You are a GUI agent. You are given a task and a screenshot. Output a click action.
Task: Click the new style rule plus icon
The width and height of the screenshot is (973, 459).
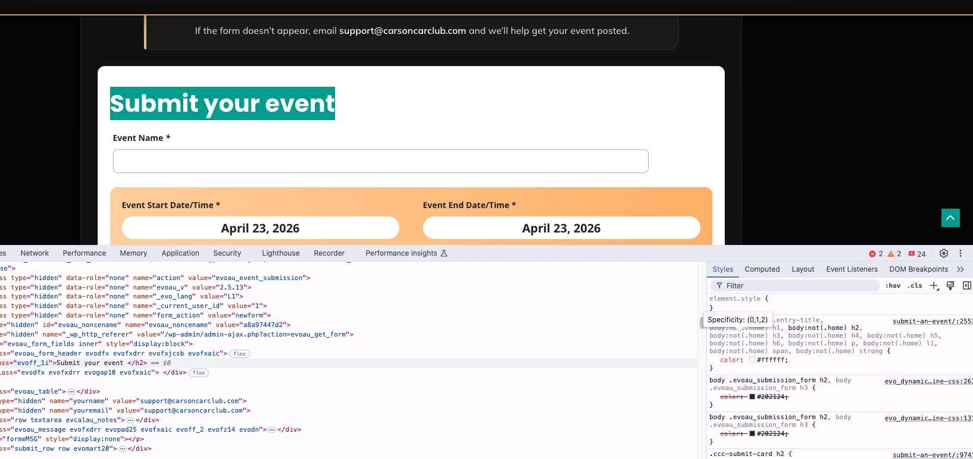pos(934,286)
